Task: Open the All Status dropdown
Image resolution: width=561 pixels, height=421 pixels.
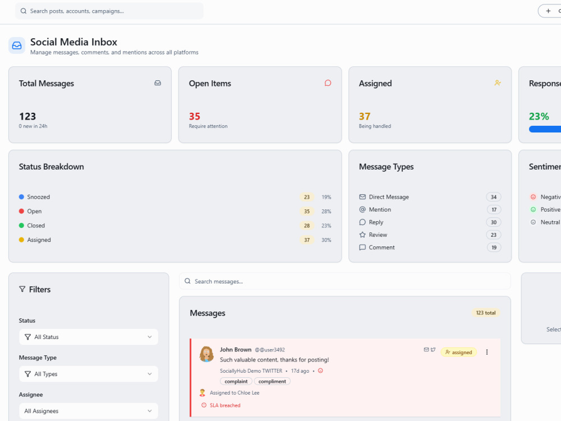Action: pos(89,337)
